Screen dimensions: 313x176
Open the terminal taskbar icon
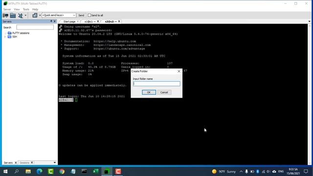tap(84, 172)
